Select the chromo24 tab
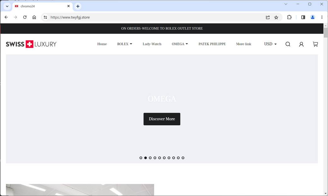 tap(43, 6)
